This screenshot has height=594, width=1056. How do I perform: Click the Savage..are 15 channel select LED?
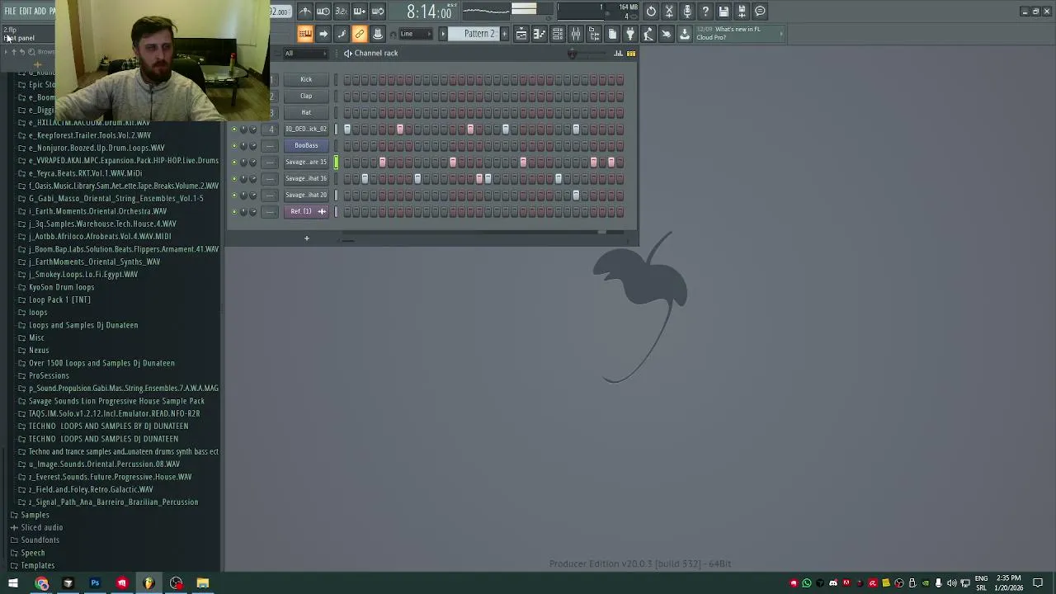click(x=336, y=163)
